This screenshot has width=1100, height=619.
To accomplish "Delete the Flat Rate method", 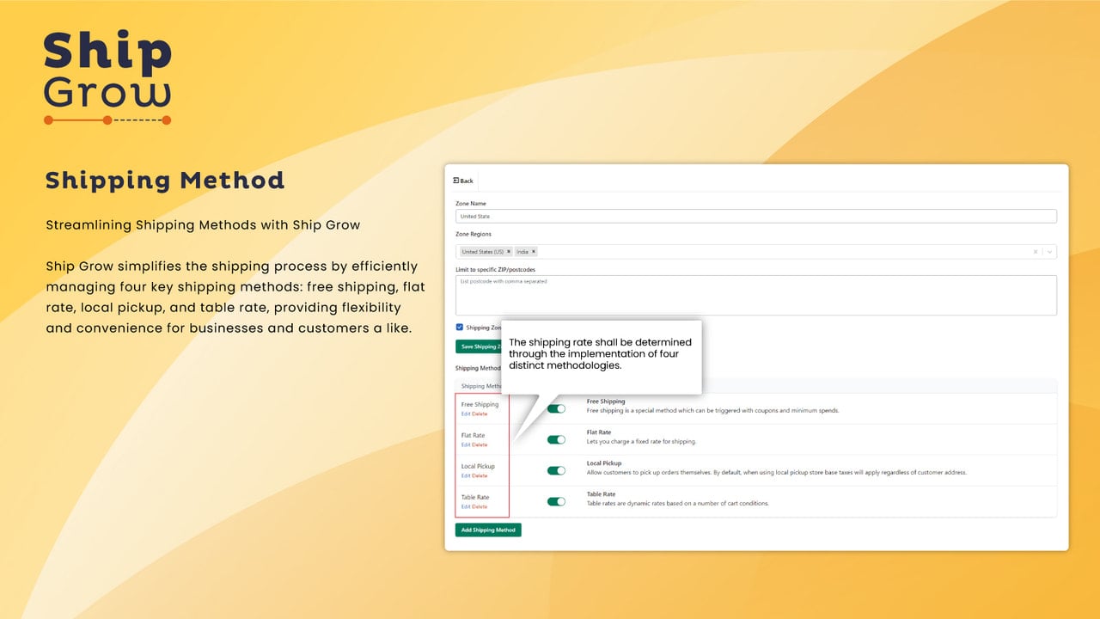I will [x=480, y=445].
